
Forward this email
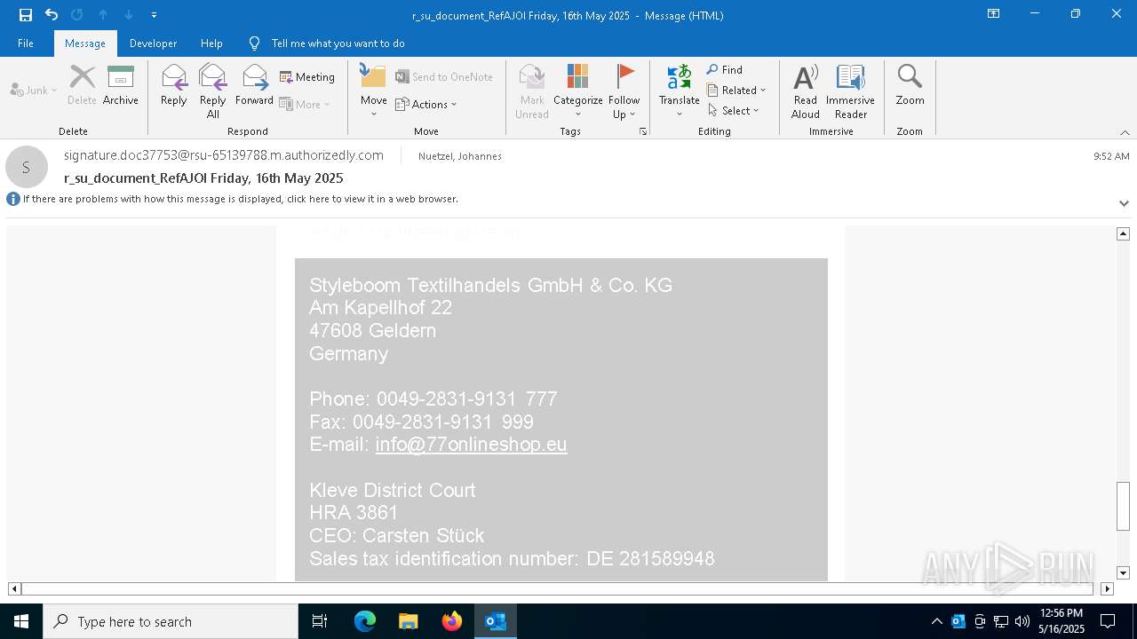coord(254,86)
